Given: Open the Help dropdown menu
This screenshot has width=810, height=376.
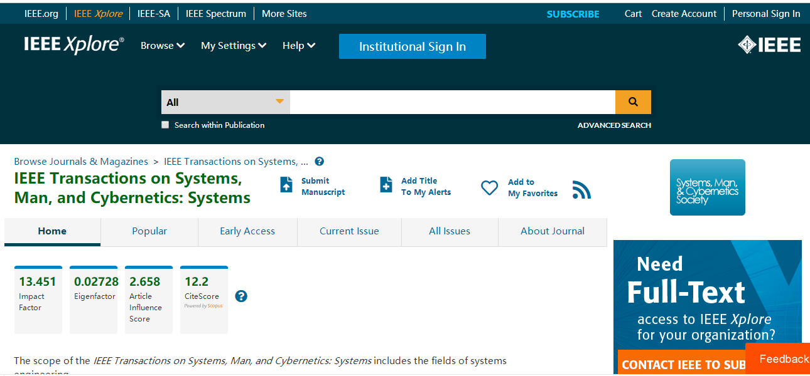Looking at the screenshot, I should pos(299,46).
